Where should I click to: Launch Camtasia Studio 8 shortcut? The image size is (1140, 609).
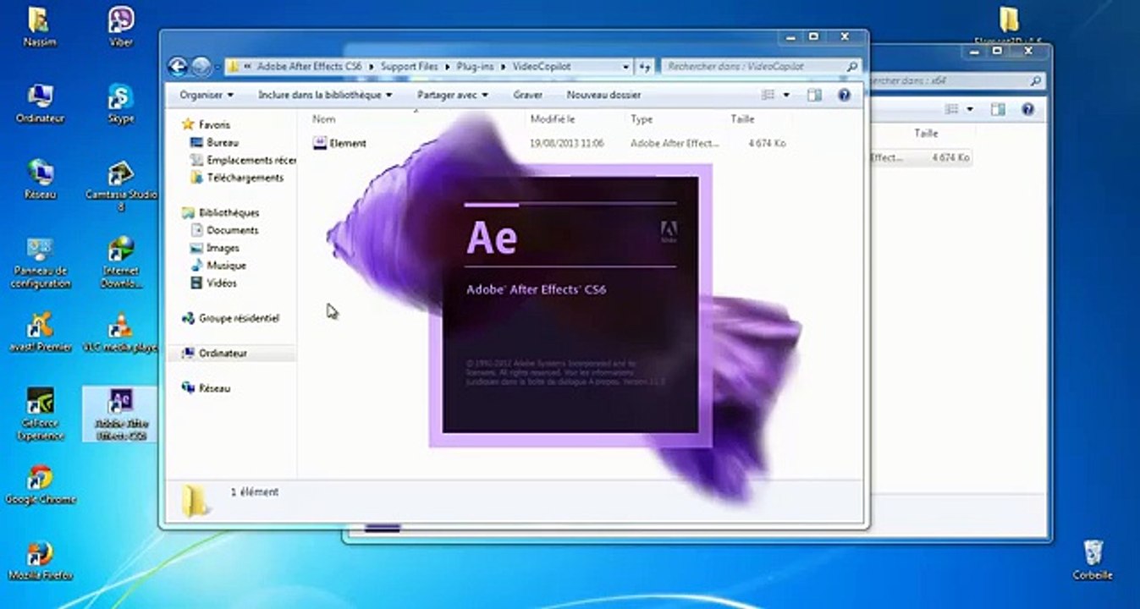(x=121, y=186)
